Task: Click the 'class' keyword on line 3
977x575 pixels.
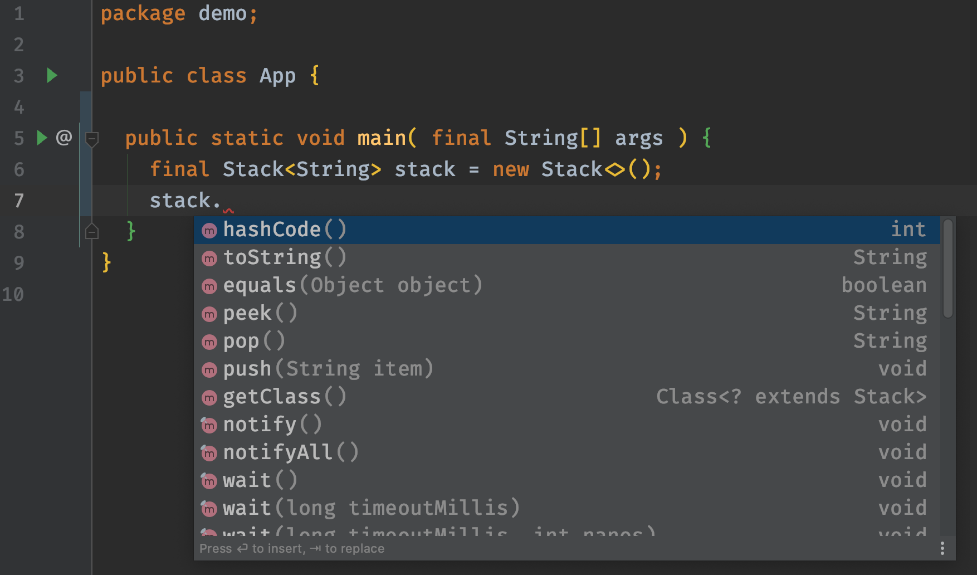Action: click(216, 76)
